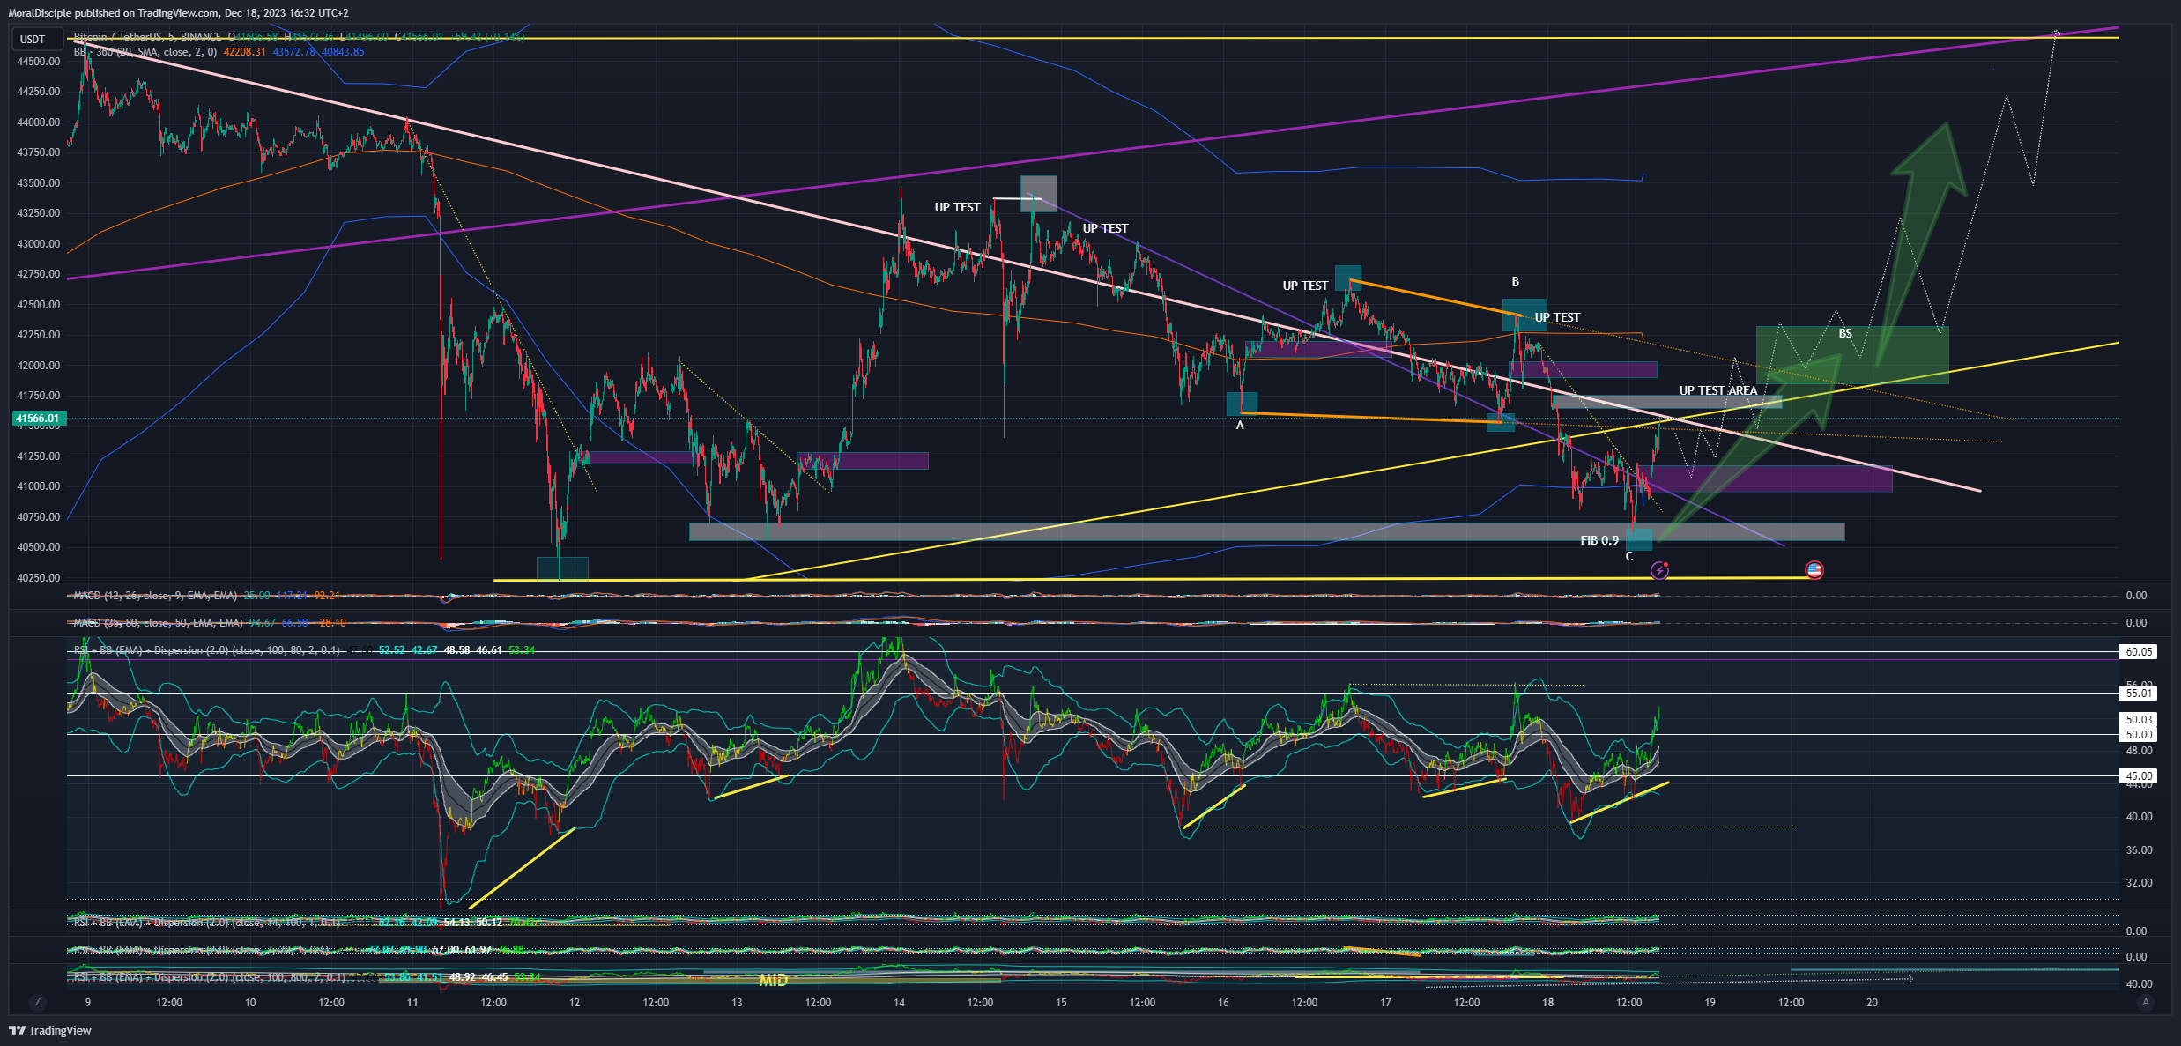Click the 55.01 RSI level label
Screen dimensions: 2181x1046
click(2139, 694)
